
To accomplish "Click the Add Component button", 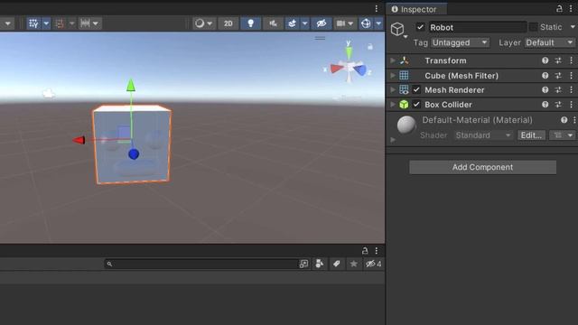I will pos(482,167).
